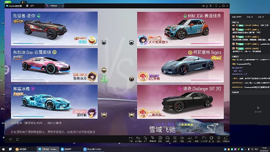Image resolution: width=270 pixels, height=152 pixels.
Task: Click the rank badge beside Challenger SRT card
Action: click(x=132, y=115)
